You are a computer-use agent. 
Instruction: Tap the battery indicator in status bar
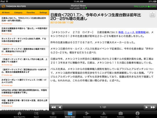point(155,1)
